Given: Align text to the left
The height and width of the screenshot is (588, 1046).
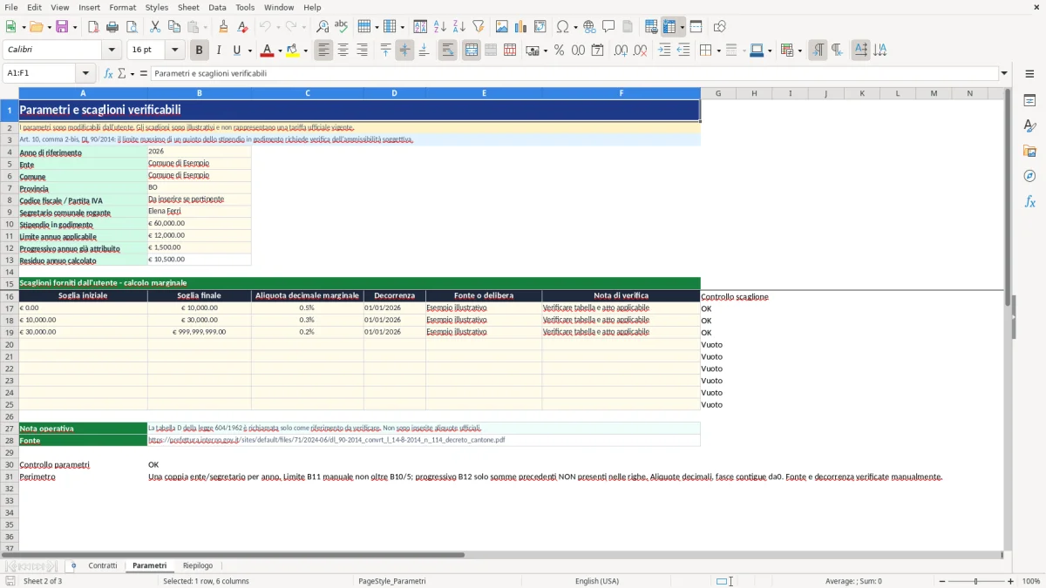Looking at the screenshot, I should tap(324, 51).
